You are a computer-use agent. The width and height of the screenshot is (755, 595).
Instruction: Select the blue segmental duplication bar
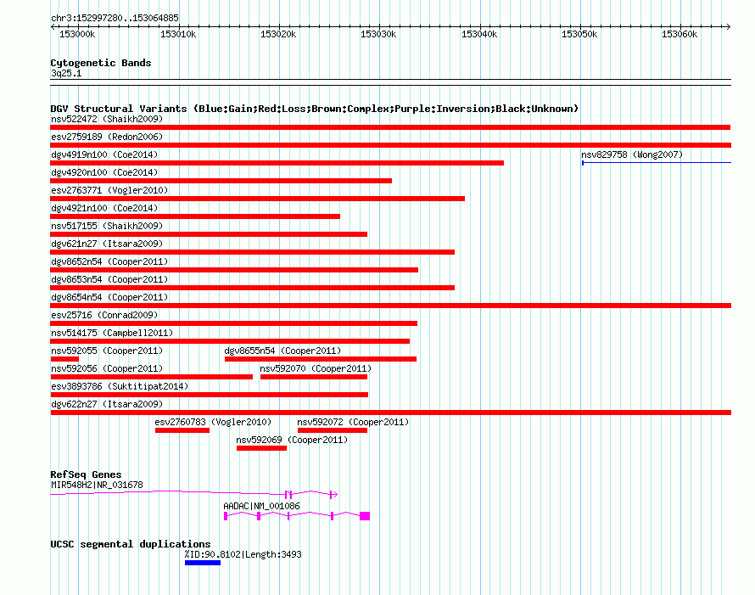pyautogui.click(x=203, y=563)
